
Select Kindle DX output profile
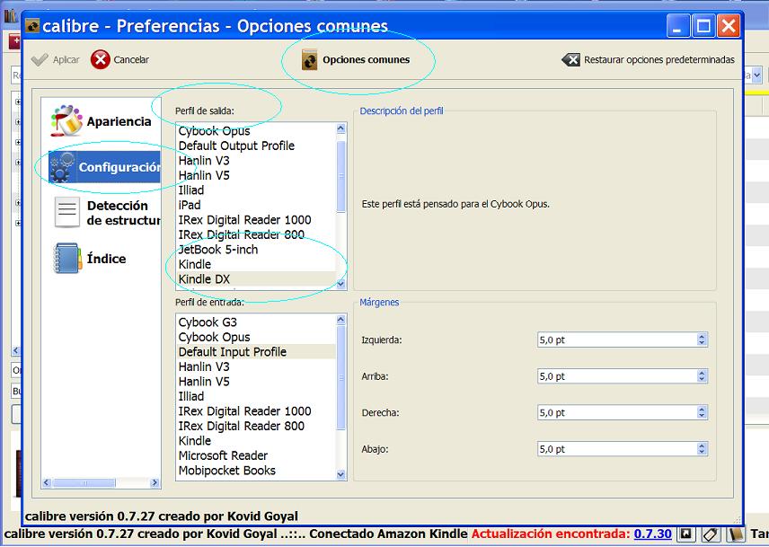[x=255, y=279]
